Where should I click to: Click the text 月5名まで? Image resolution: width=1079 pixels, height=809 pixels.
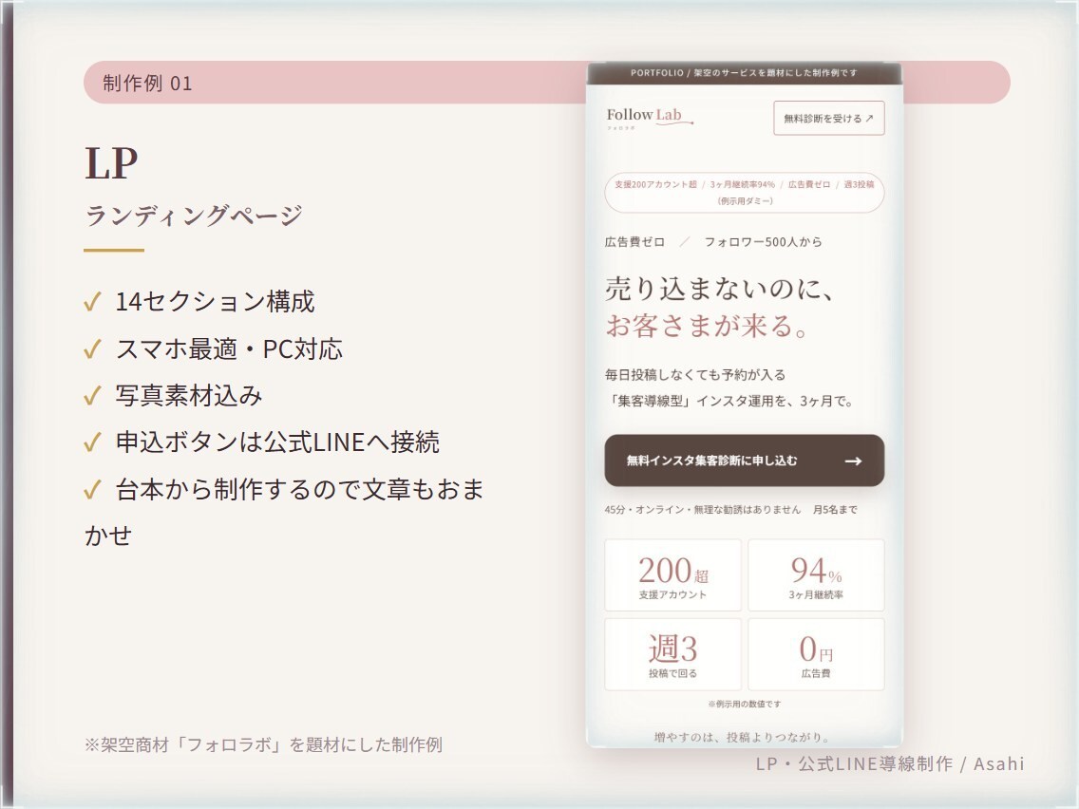click(835, 510)
